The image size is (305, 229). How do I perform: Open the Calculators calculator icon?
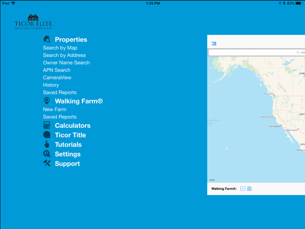pos(46,125)
